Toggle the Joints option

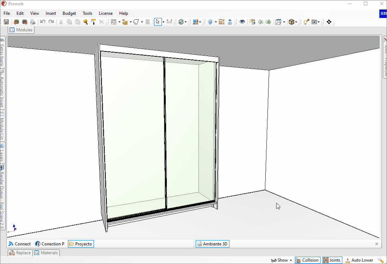click(332, 260)
